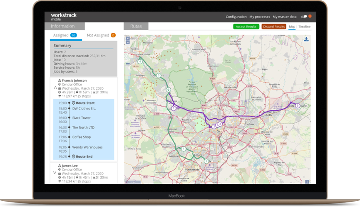This screenshot has width=360, height=207.
Task: Select the DW Clothes S.L. stop
Action: click(84, 108)
